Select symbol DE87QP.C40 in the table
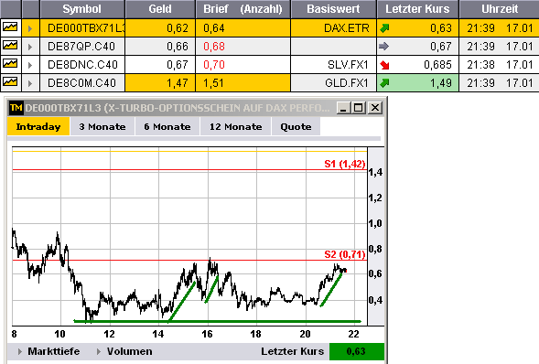The image size is (539, 364). click(81, 47)
